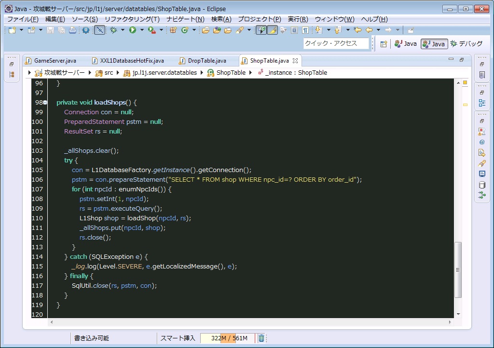494x348 pixels.
Task: Toggle Show Whitespace Characters pilcrow button
Action: (x=305, y=30)
